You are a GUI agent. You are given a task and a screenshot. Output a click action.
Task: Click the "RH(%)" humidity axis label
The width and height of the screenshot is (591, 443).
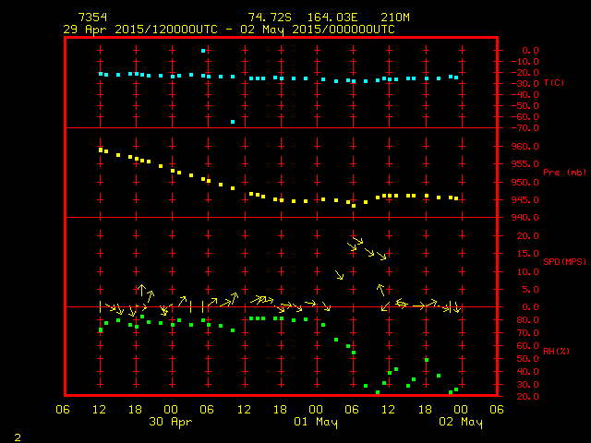click(556, 351)
